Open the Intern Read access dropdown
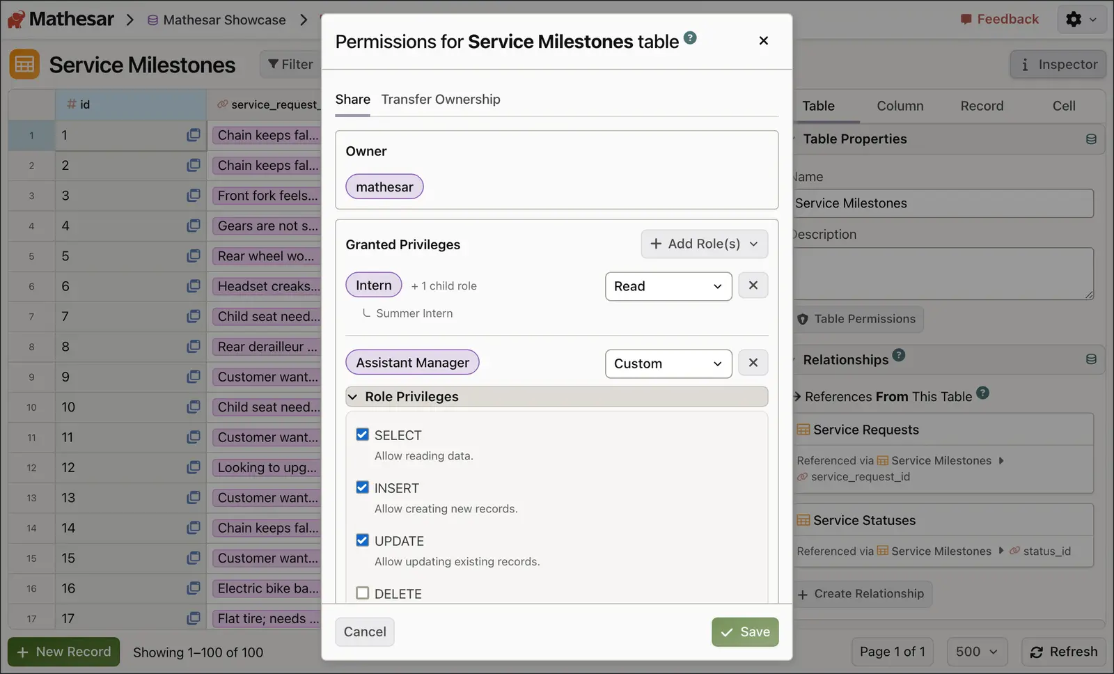This screenshot has width=1114, height=674. [x=668, y=286]
